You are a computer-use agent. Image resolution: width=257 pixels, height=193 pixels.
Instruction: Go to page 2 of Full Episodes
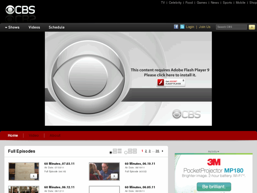[146, 151]
